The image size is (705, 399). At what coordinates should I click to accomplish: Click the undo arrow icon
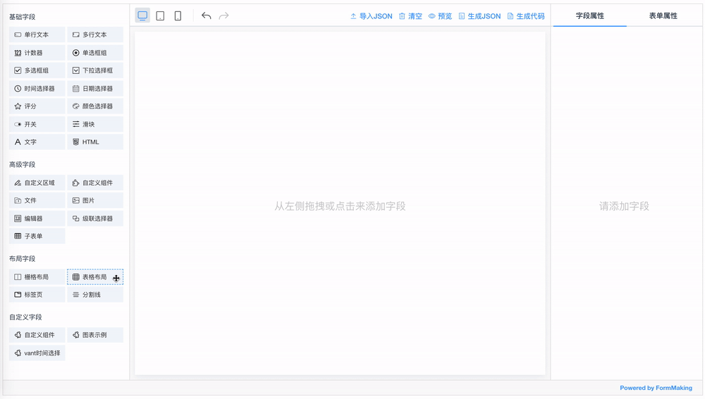coord(207,16)
